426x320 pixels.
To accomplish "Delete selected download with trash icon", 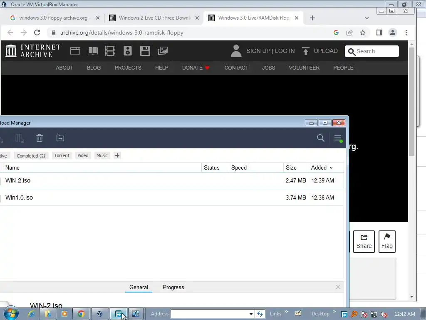I will (40, 138).
